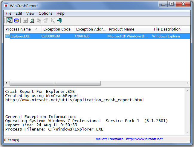Sort by the Product Name column header
This screenshot has height=147, width=194.
pyautogui.click(x=129, y=29)
